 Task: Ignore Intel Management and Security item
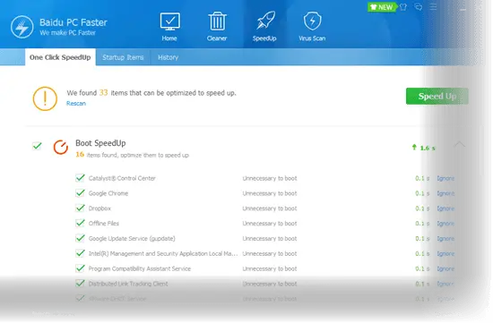click(445, 254)
